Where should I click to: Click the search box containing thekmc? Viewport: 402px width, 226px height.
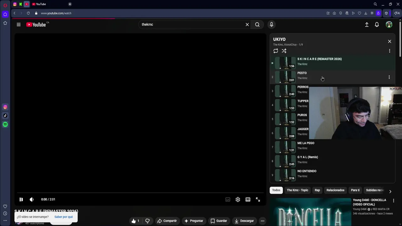point(192,24)
